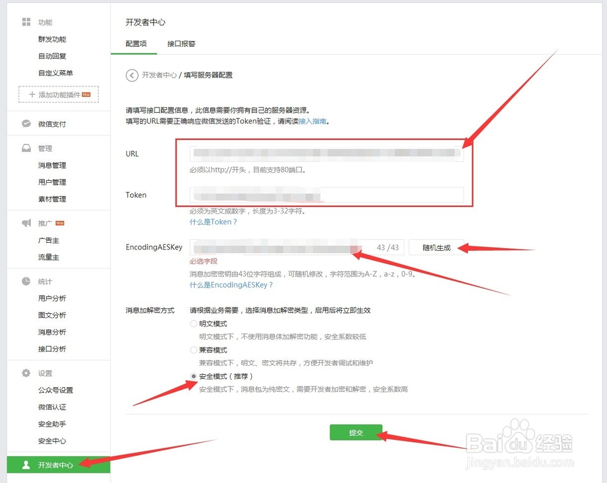
Task: Open 流量主 in sidebar
Action: [49, 257]
